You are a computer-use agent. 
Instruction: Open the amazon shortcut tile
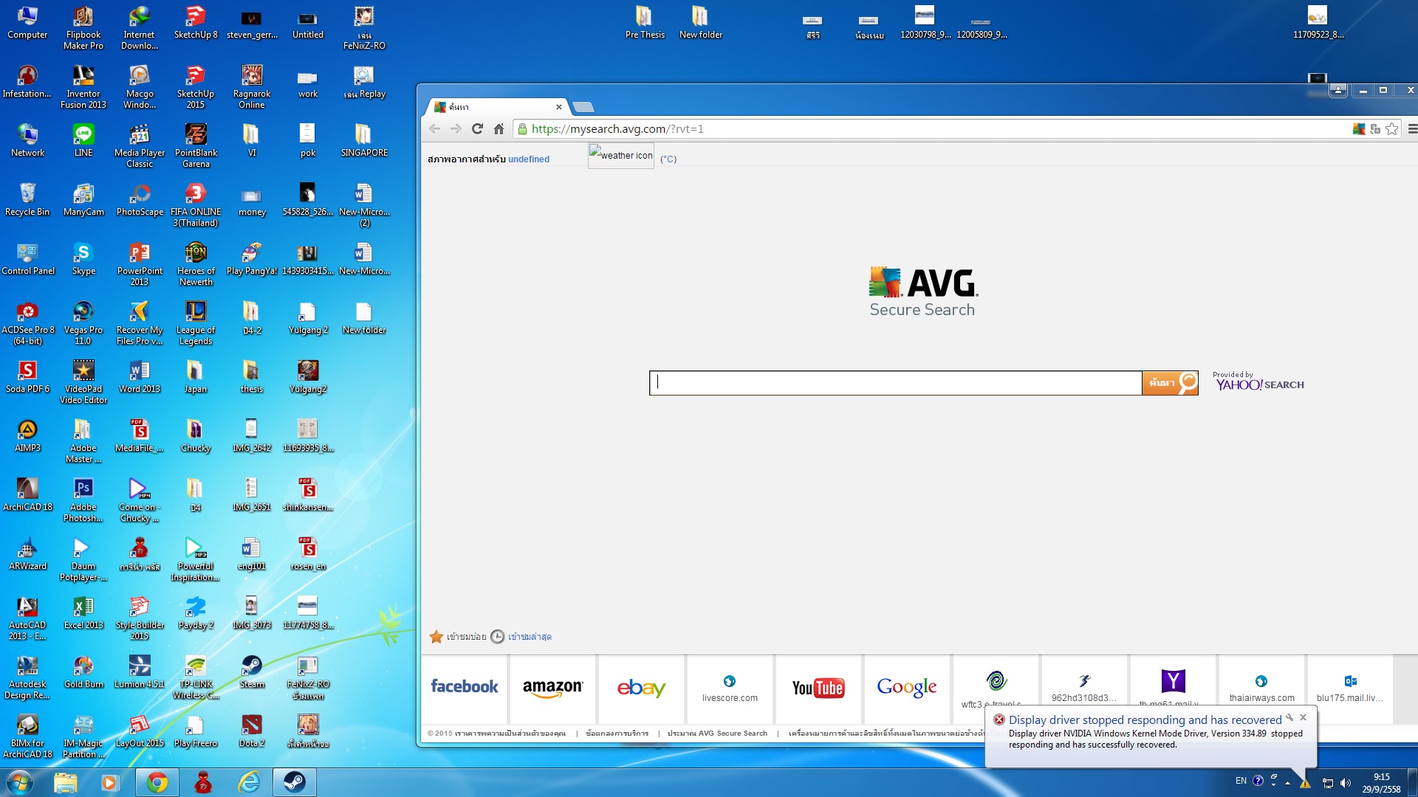(x=553, y=688)
